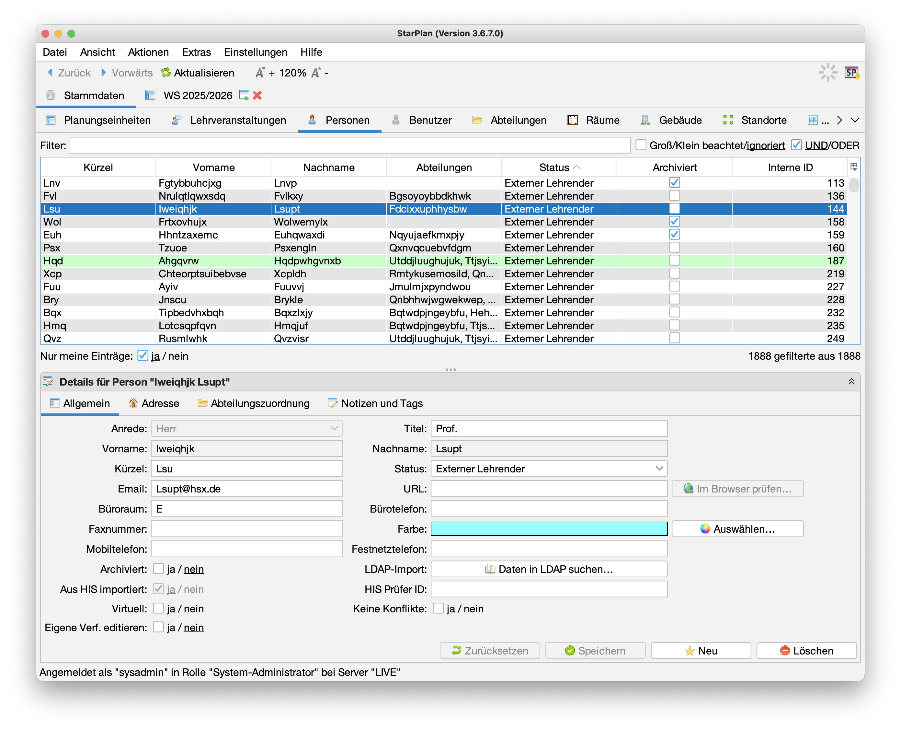Screen dimensions: 901x729
Task: Click into the Filter text field
Action: (349, 145)
